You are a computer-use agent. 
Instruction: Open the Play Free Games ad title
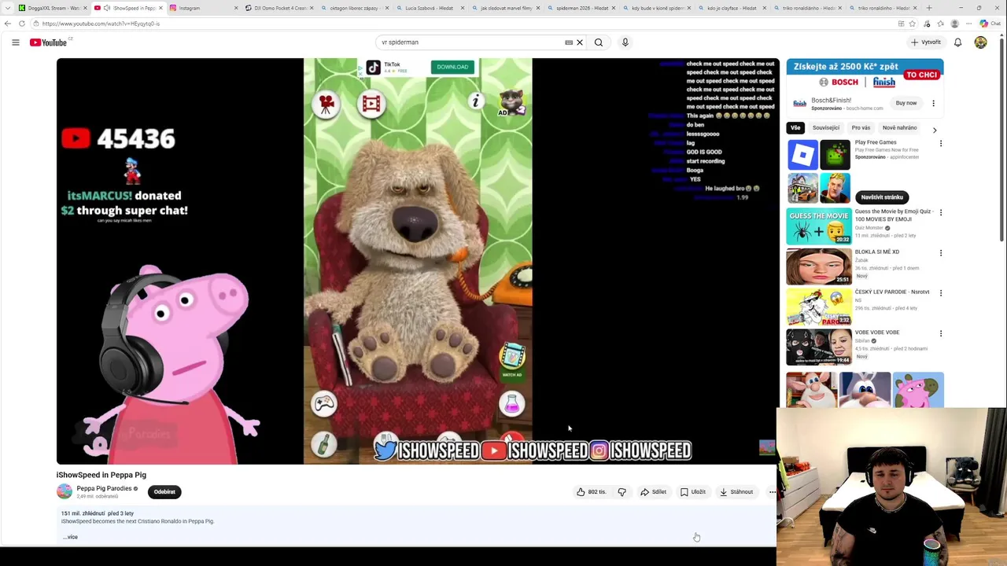pyautogui.click(x=876, y=142)
